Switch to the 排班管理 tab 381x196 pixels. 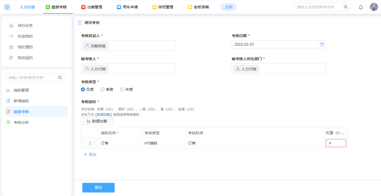(163, 7)
